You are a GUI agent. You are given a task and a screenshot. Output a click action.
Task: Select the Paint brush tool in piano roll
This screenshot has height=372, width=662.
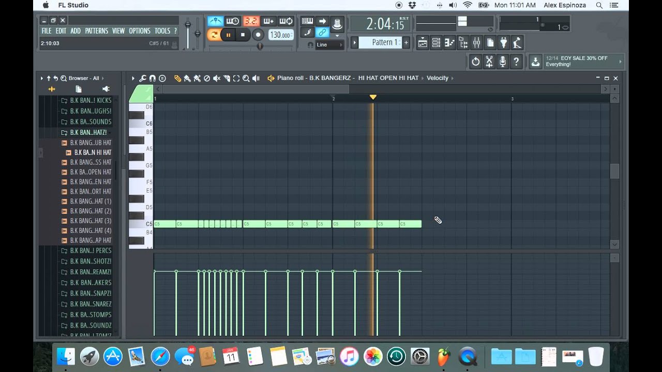pyautogui.click(x=187, y=79)
